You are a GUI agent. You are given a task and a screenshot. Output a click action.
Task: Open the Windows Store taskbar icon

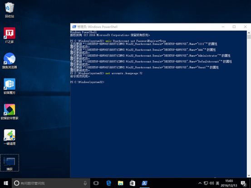point(132,183)
